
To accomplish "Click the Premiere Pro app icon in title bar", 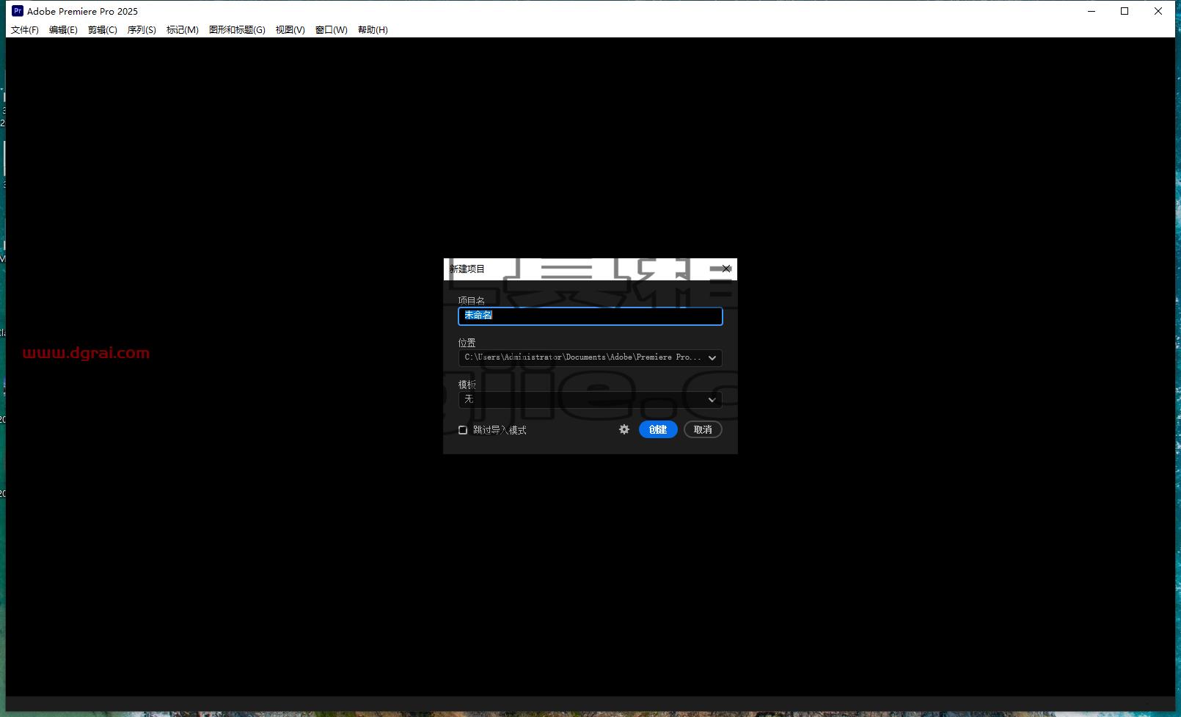I will coord(18,11).
